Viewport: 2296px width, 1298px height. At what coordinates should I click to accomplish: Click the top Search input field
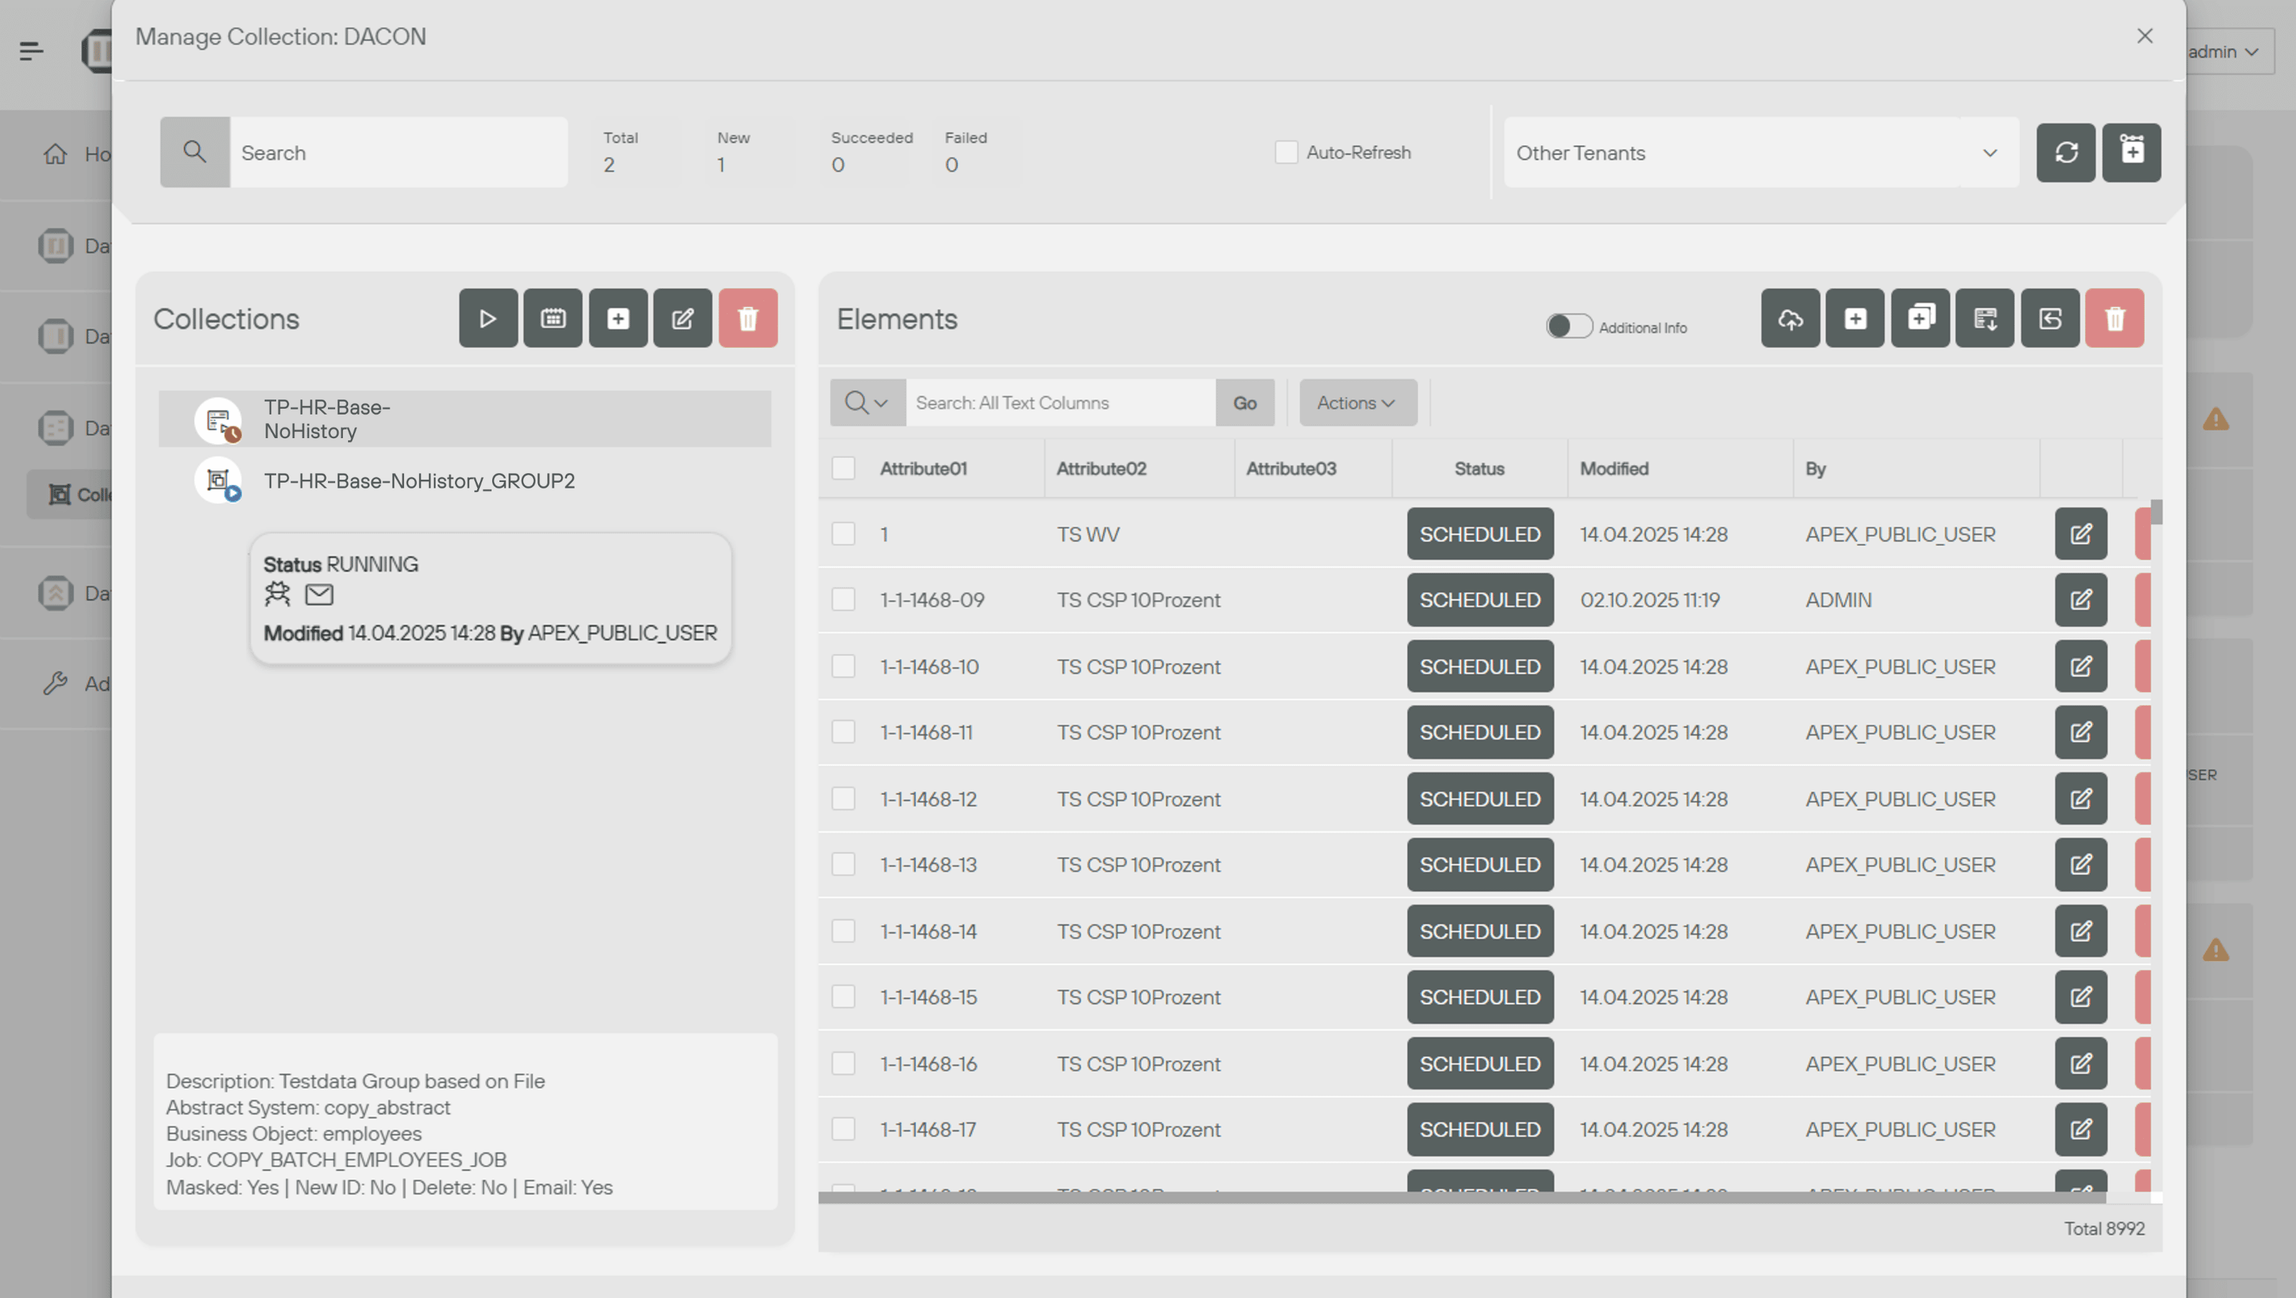[x=397, y=153]
